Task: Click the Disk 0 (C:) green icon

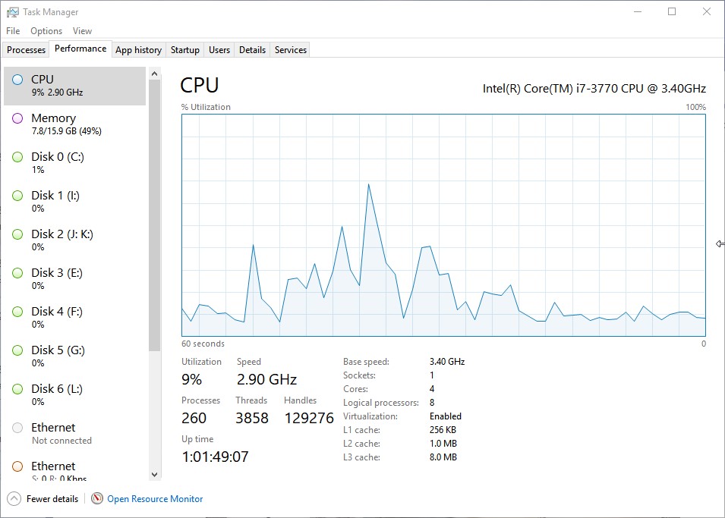Action: coord(17,157)
